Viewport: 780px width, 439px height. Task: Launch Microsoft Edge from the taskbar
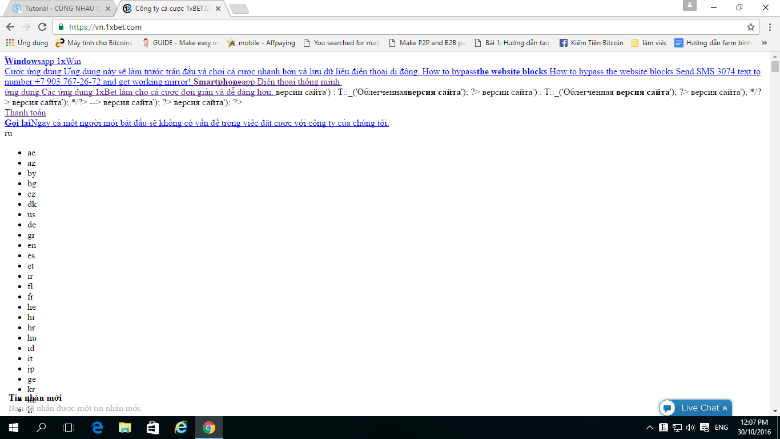(97, 428)
